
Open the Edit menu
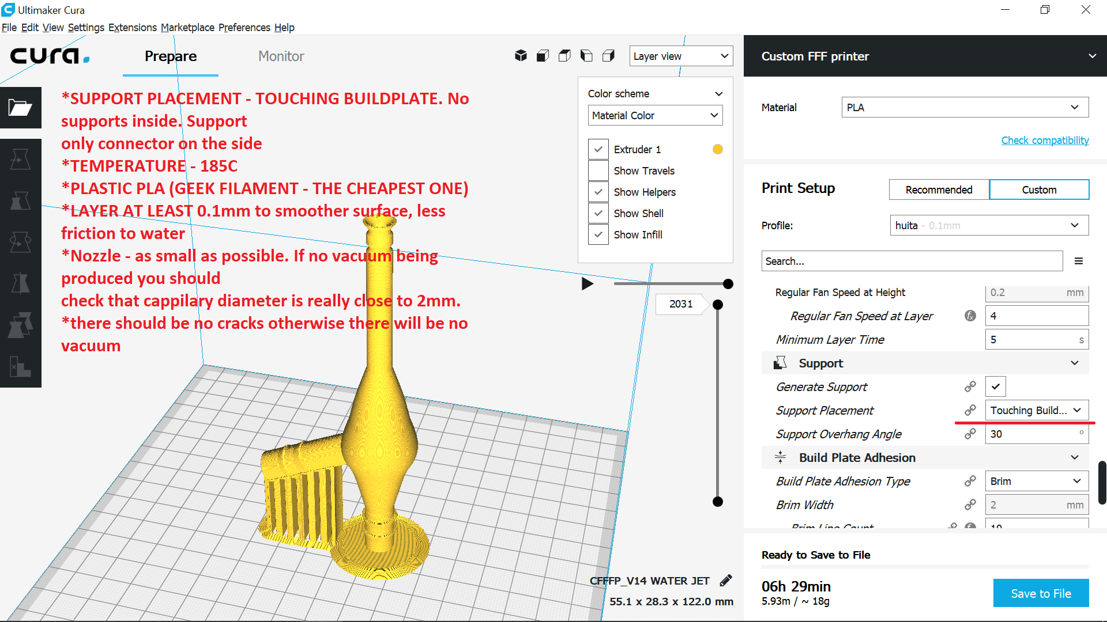pos(30,27)
